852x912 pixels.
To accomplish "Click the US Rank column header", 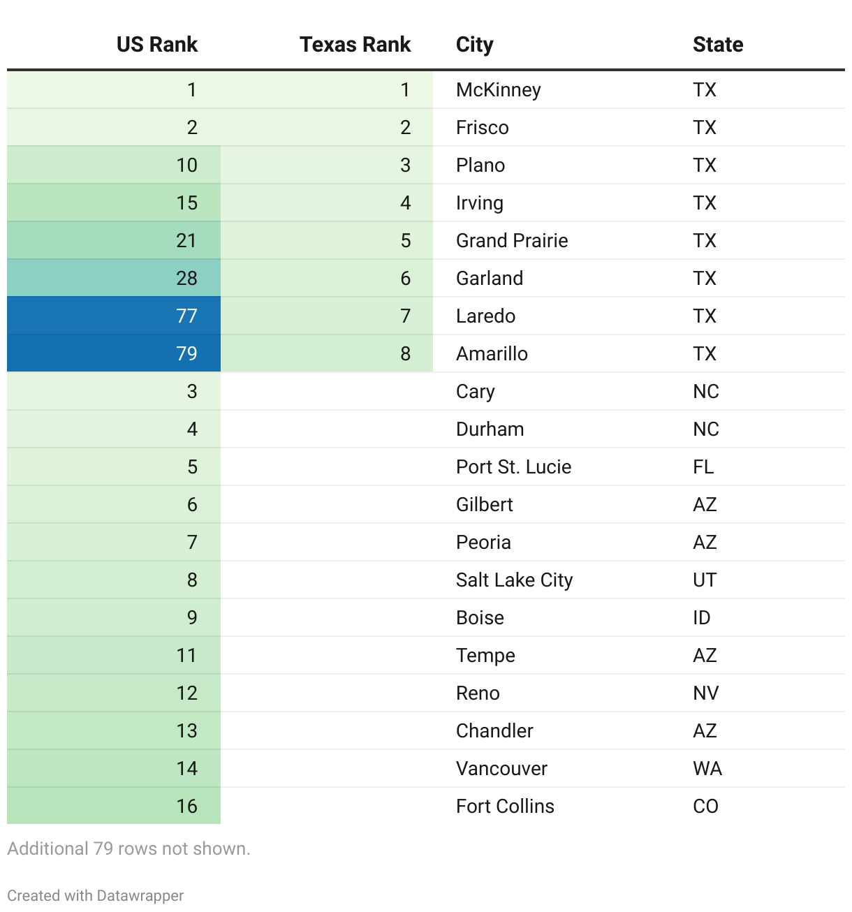I will click(157, 45).
